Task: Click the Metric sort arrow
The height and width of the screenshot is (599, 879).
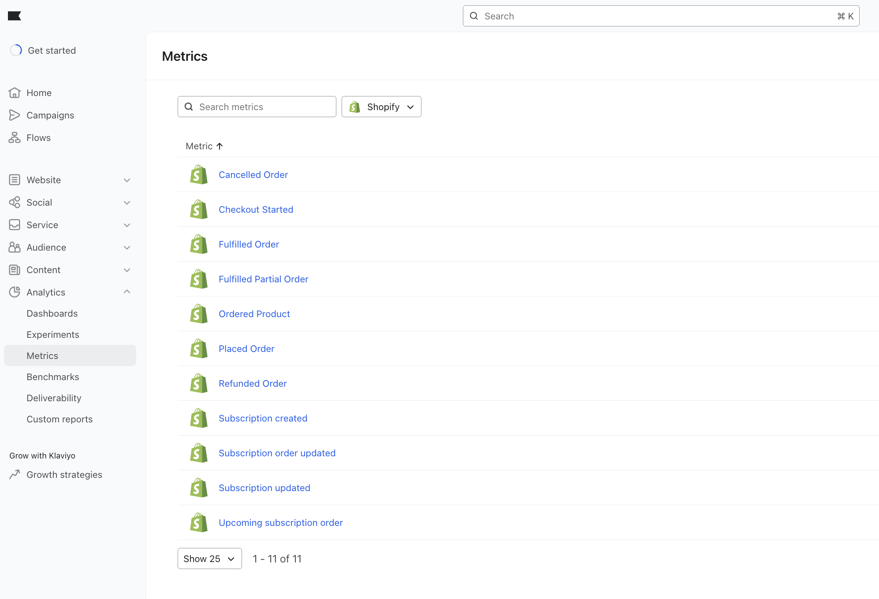Action: point(220,146)
